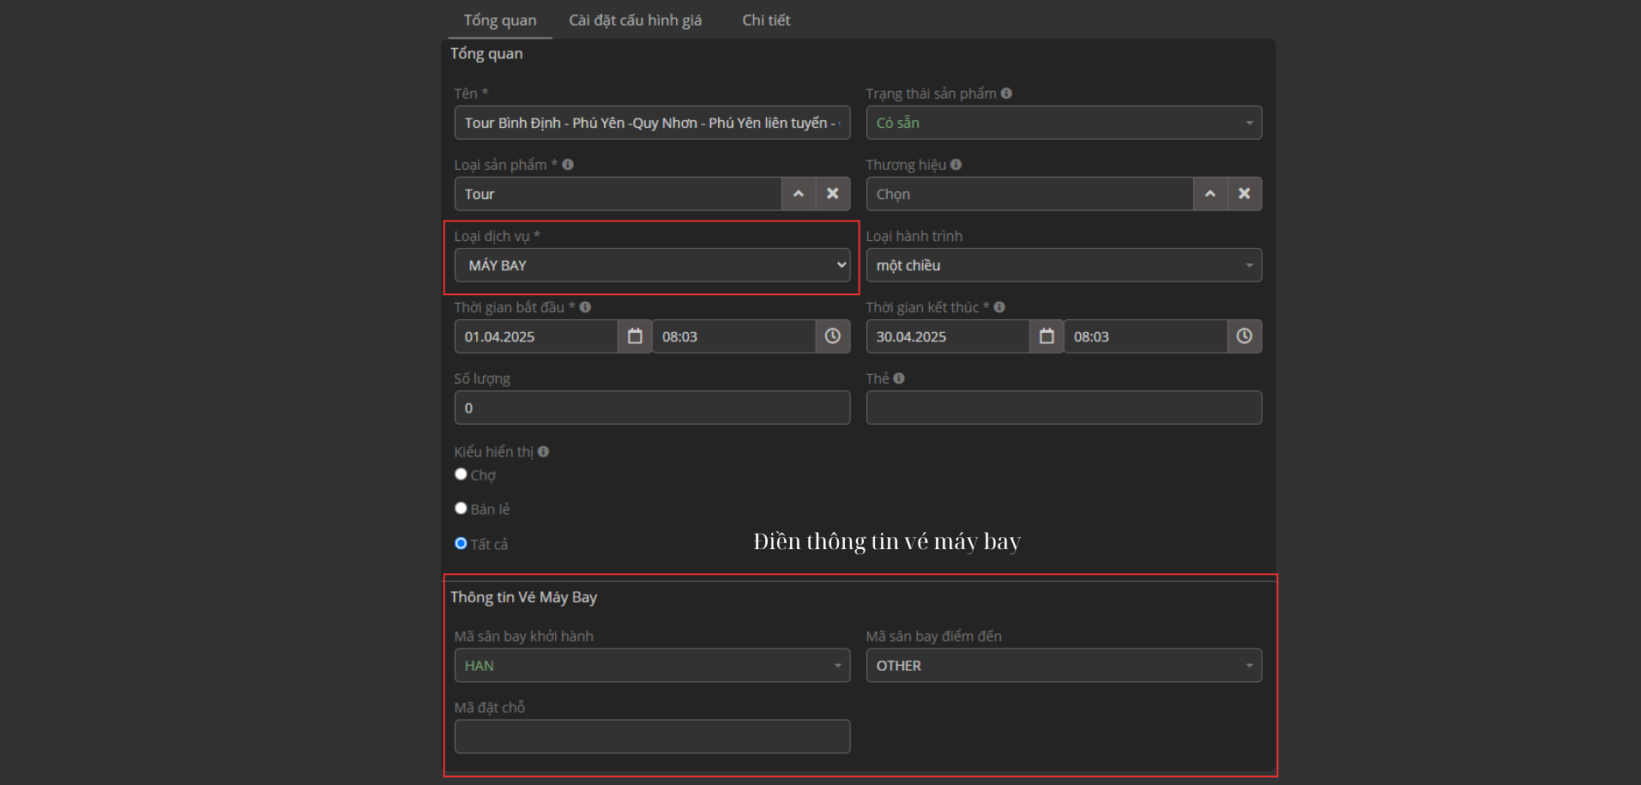
Task: Open the Loại dịch vụ MÁY BAY dropdown
Action: point(652,265)
